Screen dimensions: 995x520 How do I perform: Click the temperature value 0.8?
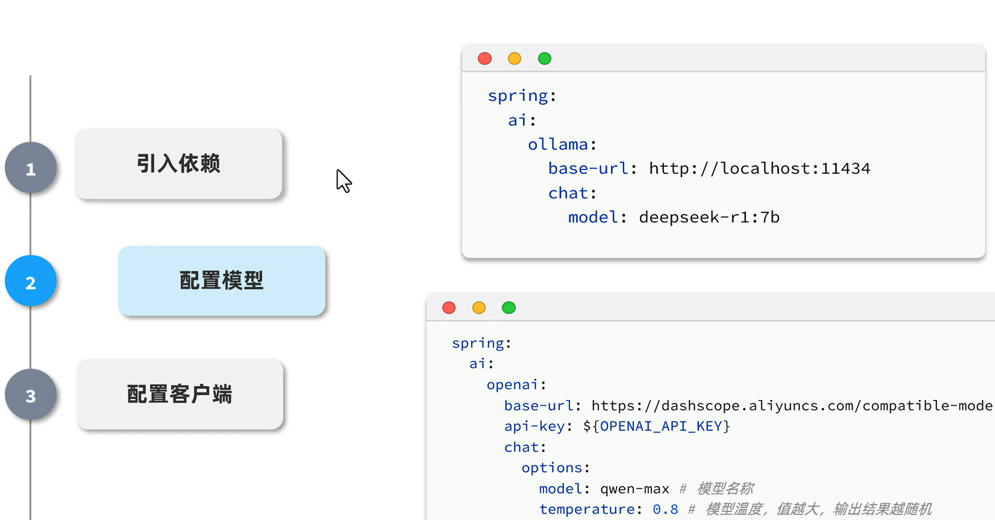665,509
